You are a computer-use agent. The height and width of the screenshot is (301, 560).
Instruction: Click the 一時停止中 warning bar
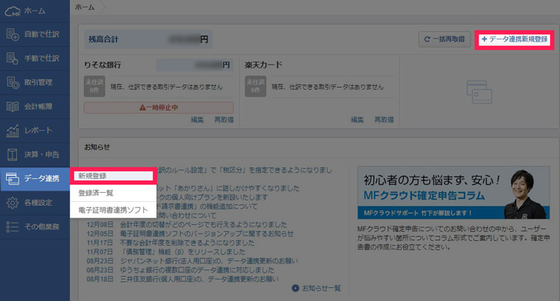pyautogui.click(x=158, y=107)
